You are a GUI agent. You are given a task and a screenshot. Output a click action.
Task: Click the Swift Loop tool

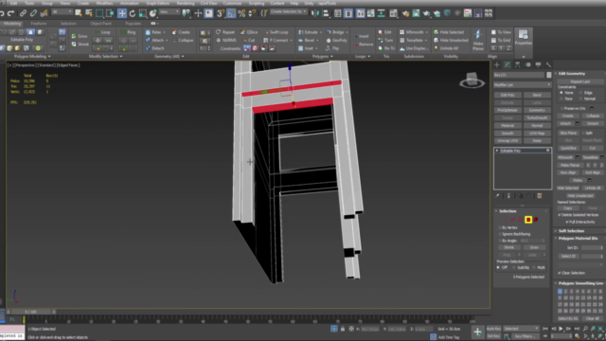pos(276,32)
